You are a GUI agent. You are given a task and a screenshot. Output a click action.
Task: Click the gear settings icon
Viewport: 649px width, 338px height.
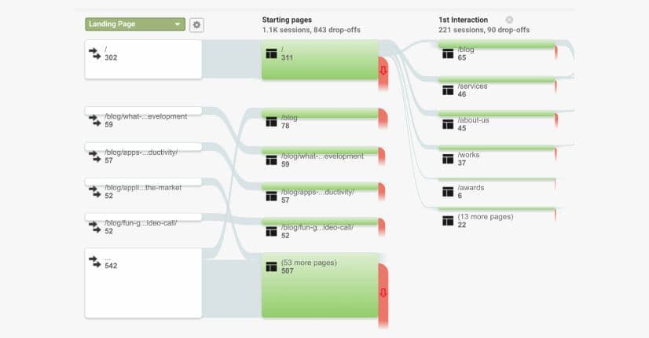click(x=196, y=24)
